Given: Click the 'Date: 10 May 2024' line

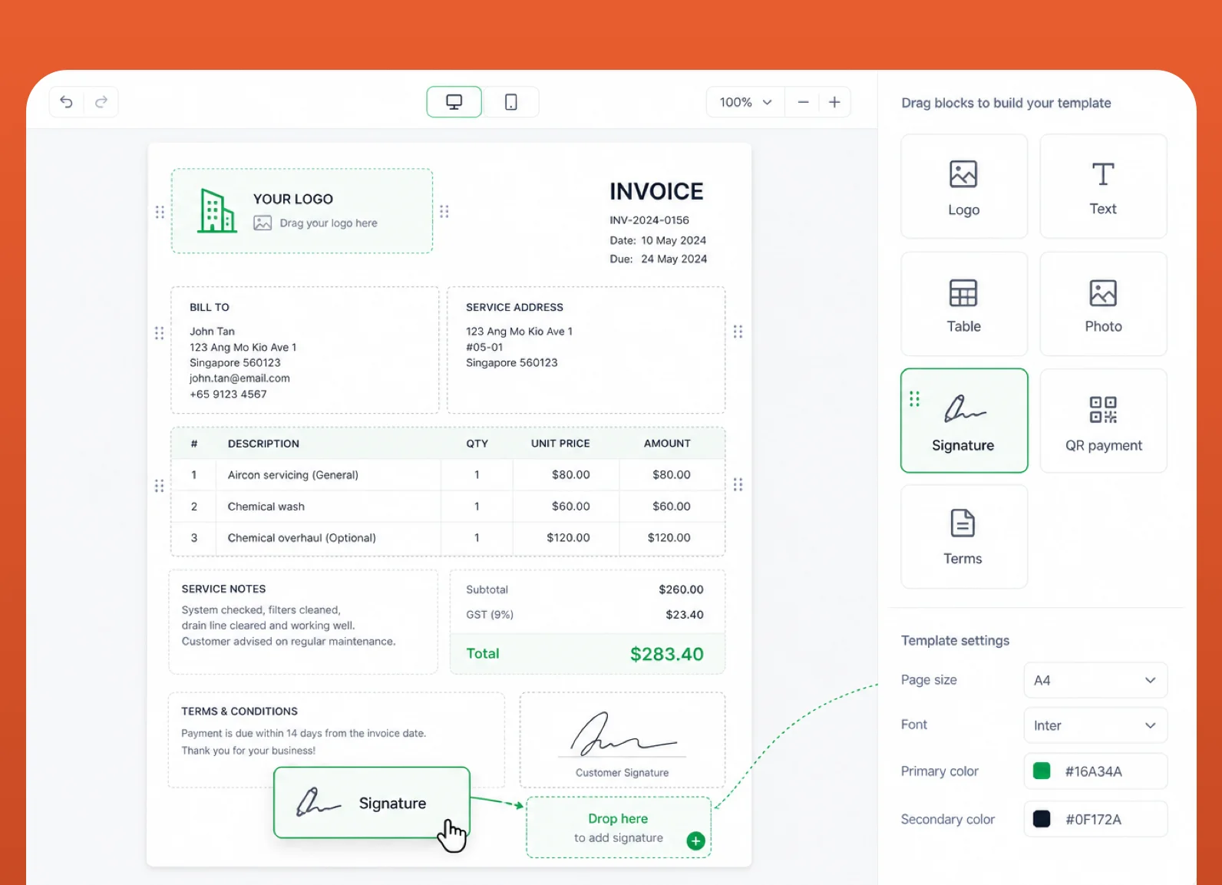Looking at the screenshot, I should click(x=658, y=240).
